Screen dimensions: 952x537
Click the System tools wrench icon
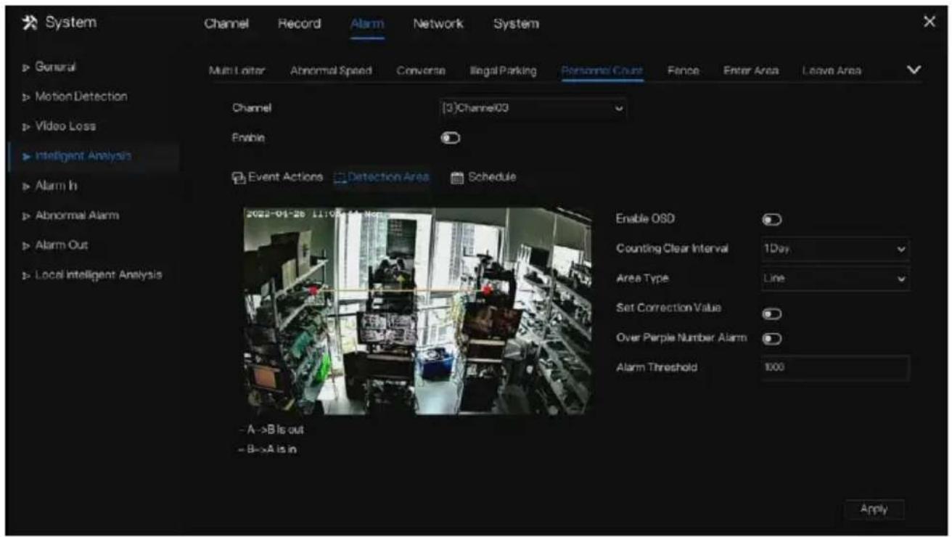(28, 22)
